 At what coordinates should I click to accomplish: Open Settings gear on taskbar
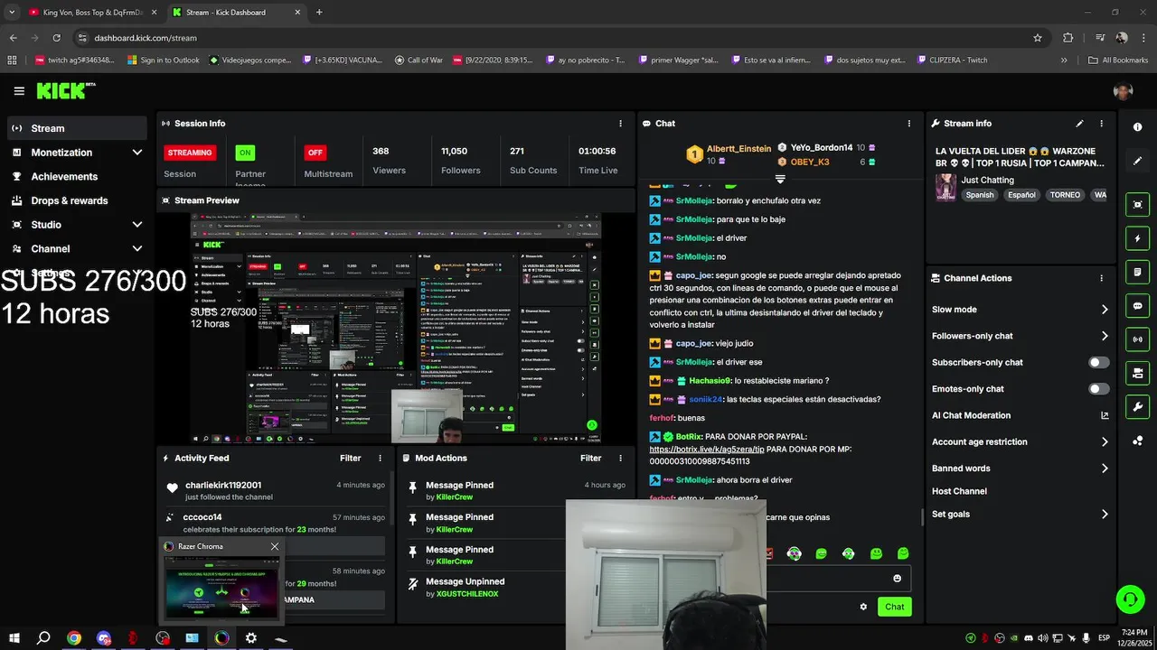pyautogui.click(x=250, y=637)
